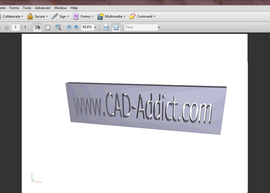The height and width of the screenshot is (193, 270).
Task: Expand the Multimedia dropdown arrow
Action: 124,16
